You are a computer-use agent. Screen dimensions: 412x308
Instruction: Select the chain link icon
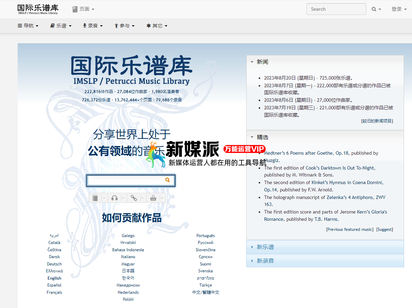click(x=134, y=198)
